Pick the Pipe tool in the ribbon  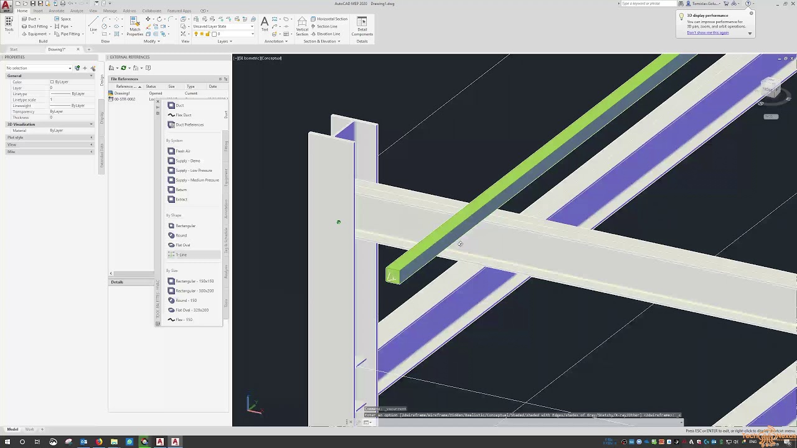[61, 26]
